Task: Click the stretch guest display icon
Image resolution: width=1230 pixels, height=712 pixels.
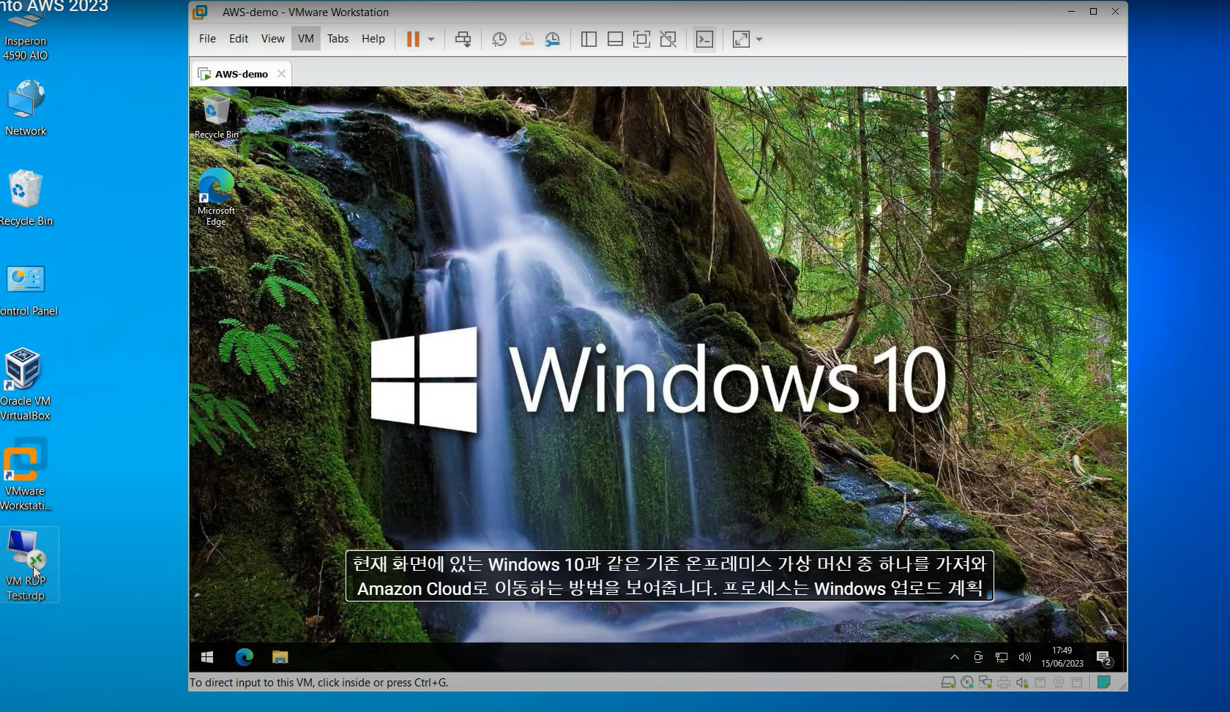Action: (741, 40)
